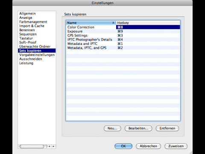Click the sidebar scroll right arrow
The image size is (205, 154).
pyautogui.click(x=53, y=146)
